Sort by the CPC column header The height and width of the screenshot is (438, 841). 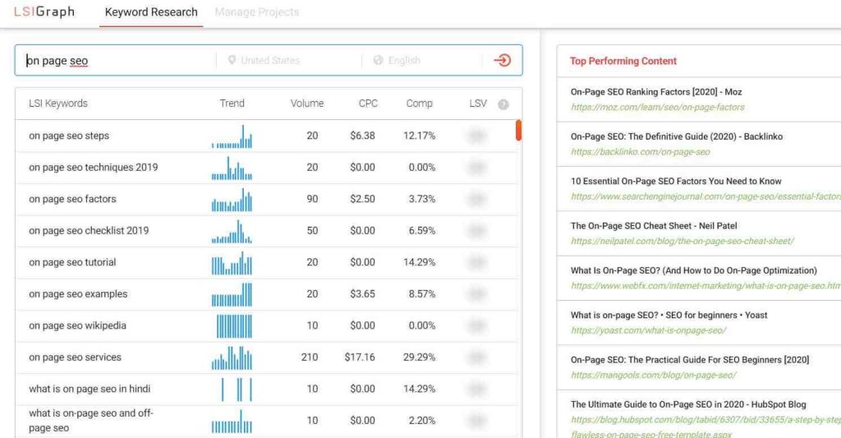click(x=368, y=104)
